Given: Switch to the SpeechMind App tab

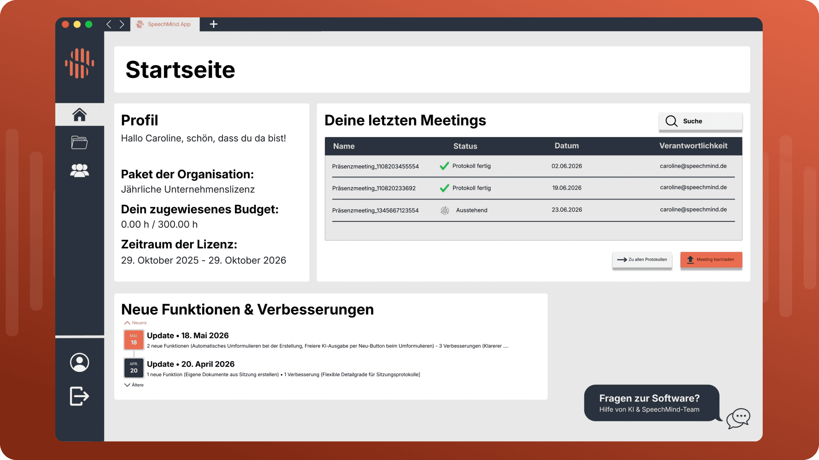Looking at the screenshot, I should 165,24.
